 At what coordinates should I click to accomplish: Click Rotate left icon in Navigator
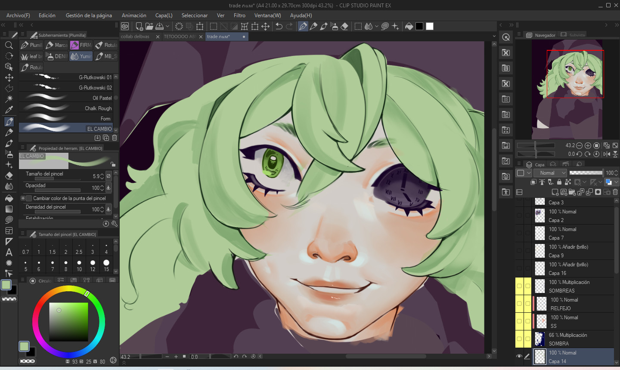(579, 154)
